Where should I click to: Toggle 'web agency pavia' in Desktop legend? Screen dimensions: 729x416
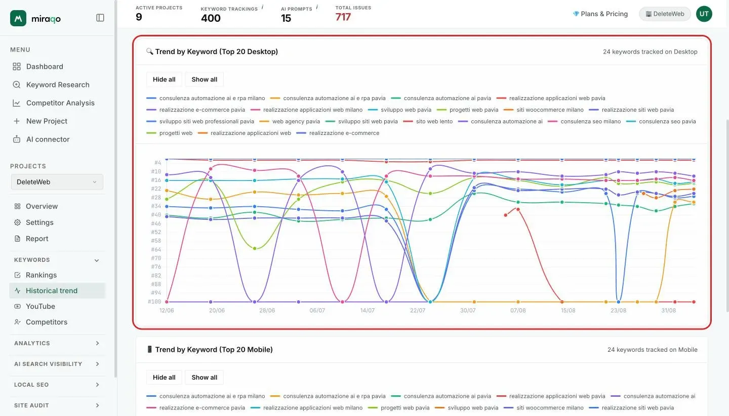pyautogui.click(x=290, y=121)
